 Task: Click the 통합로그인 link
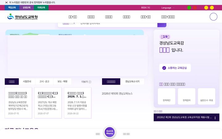tap(146, 8)
